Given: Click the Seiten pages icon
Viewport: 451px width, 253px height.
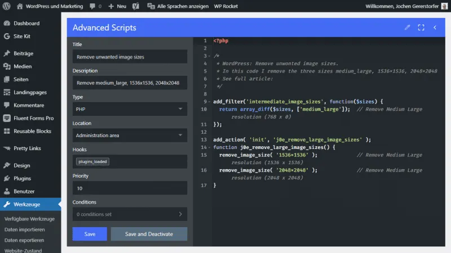Looking at the screenshot, I should coord(7,79).
